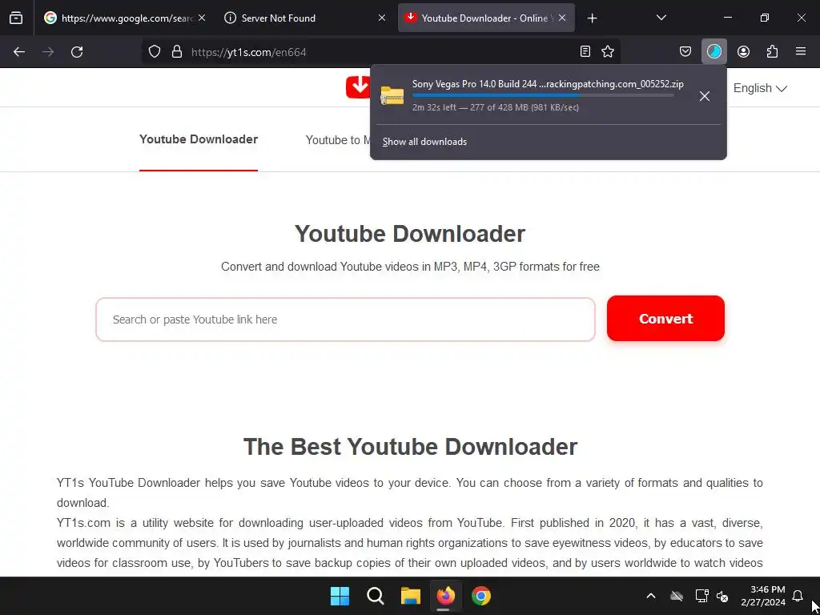Screen dimensions: 820x615
Task: Cancel the Sony Vegas Pro download
Action: point(705,96)
